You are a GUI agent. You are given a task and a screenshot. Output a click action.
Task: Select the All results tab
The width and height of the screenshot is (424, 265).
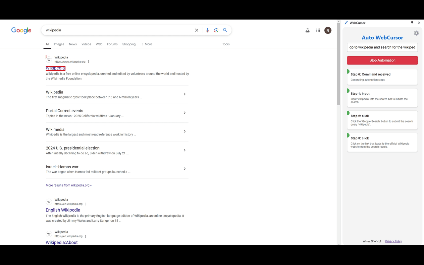click(47, 44)
